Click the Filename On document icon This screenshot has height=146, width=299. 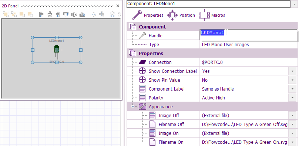pyautogui.click(x=152, y=142)
